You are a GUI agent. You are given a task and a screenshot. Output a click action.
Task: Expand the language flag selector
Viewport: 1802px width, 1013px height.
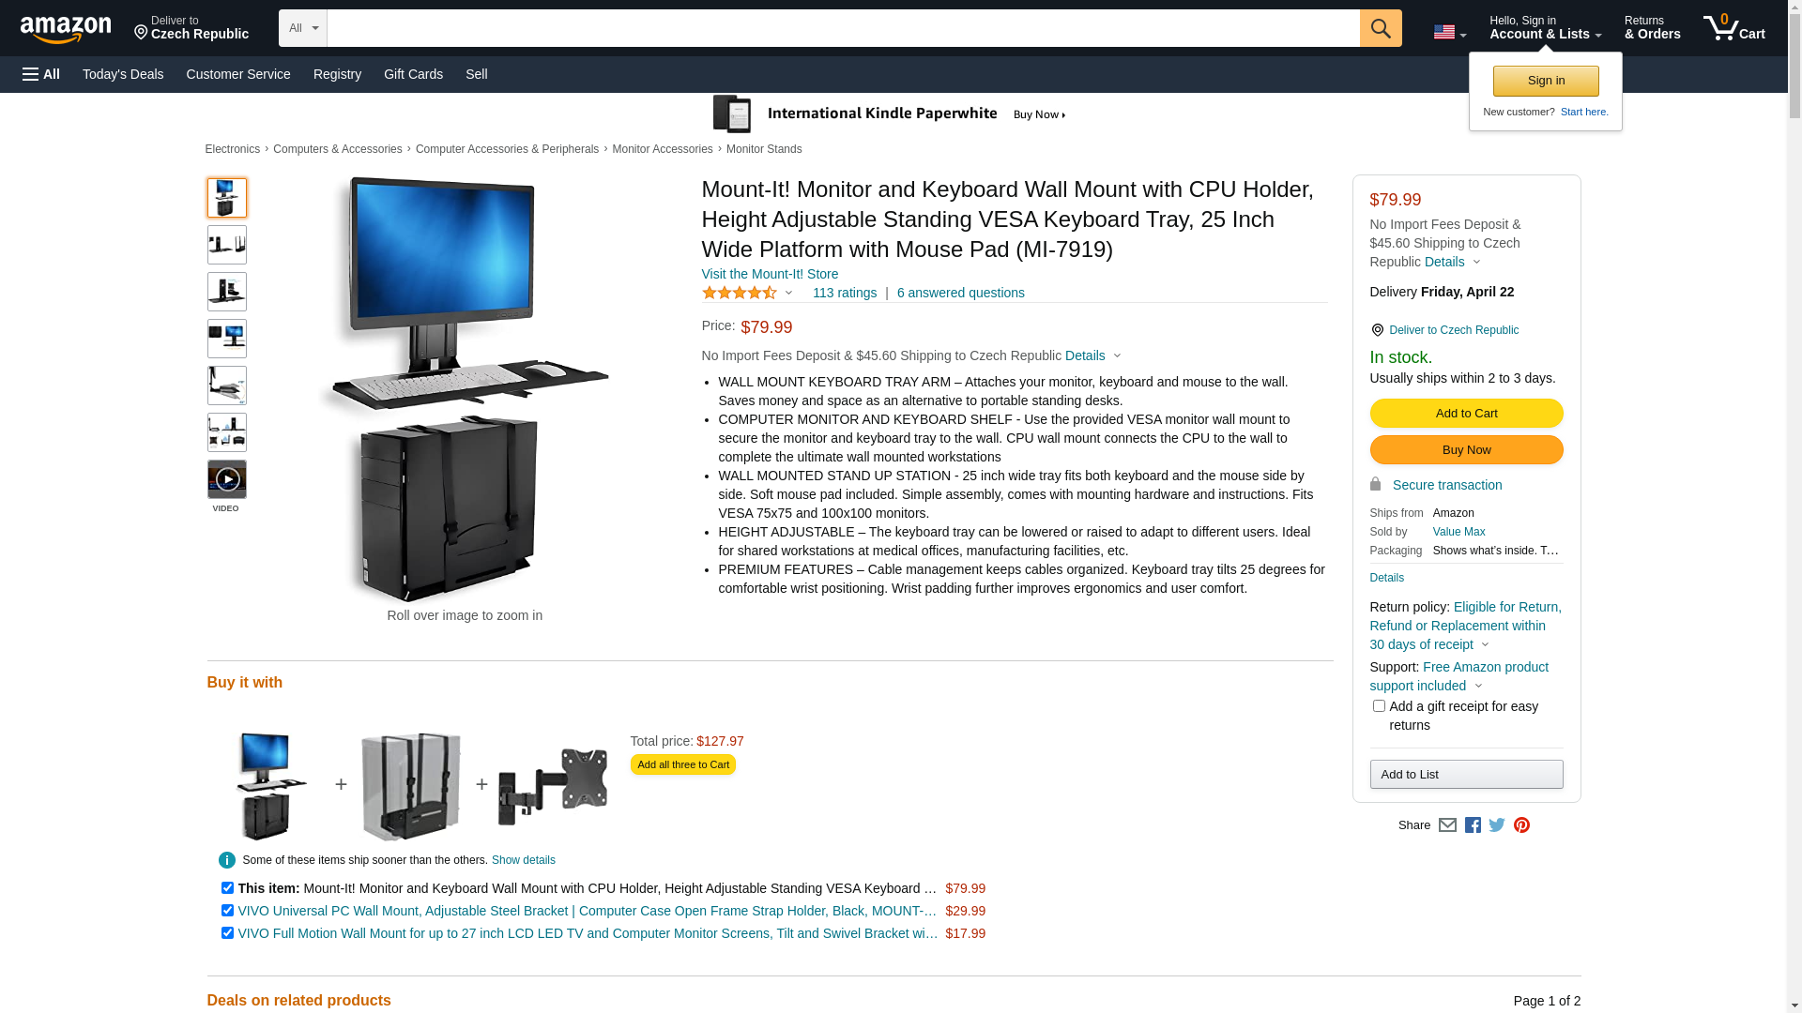point(1449,33)
